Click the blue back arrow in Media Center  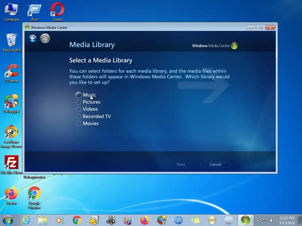33,38
